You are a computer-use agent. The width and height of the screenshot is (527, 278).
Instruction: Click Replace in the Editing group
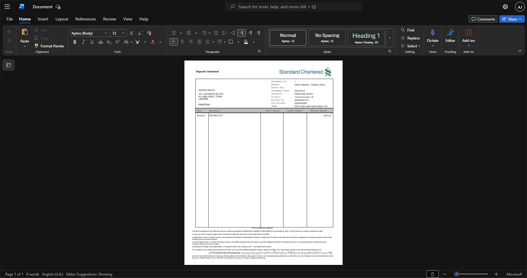(410, 38)
